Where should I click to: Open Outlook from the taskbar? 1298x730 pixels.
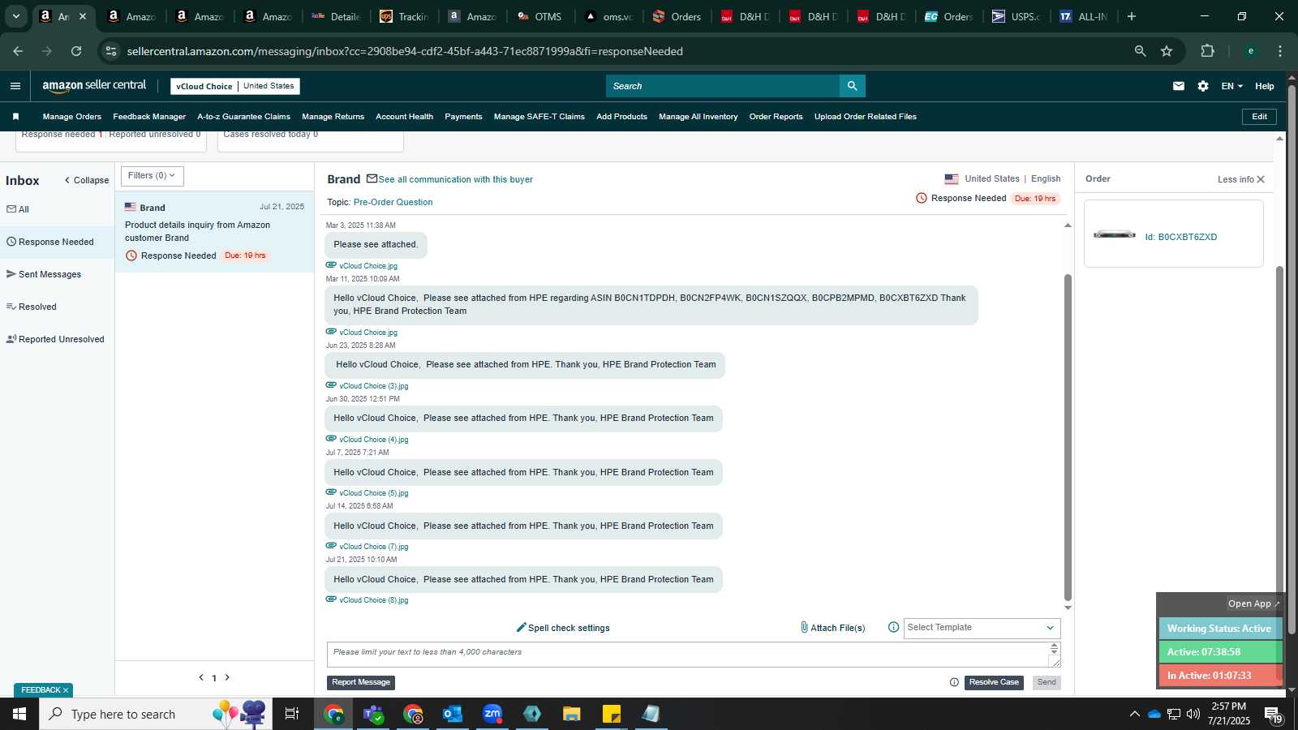(453, 714)
